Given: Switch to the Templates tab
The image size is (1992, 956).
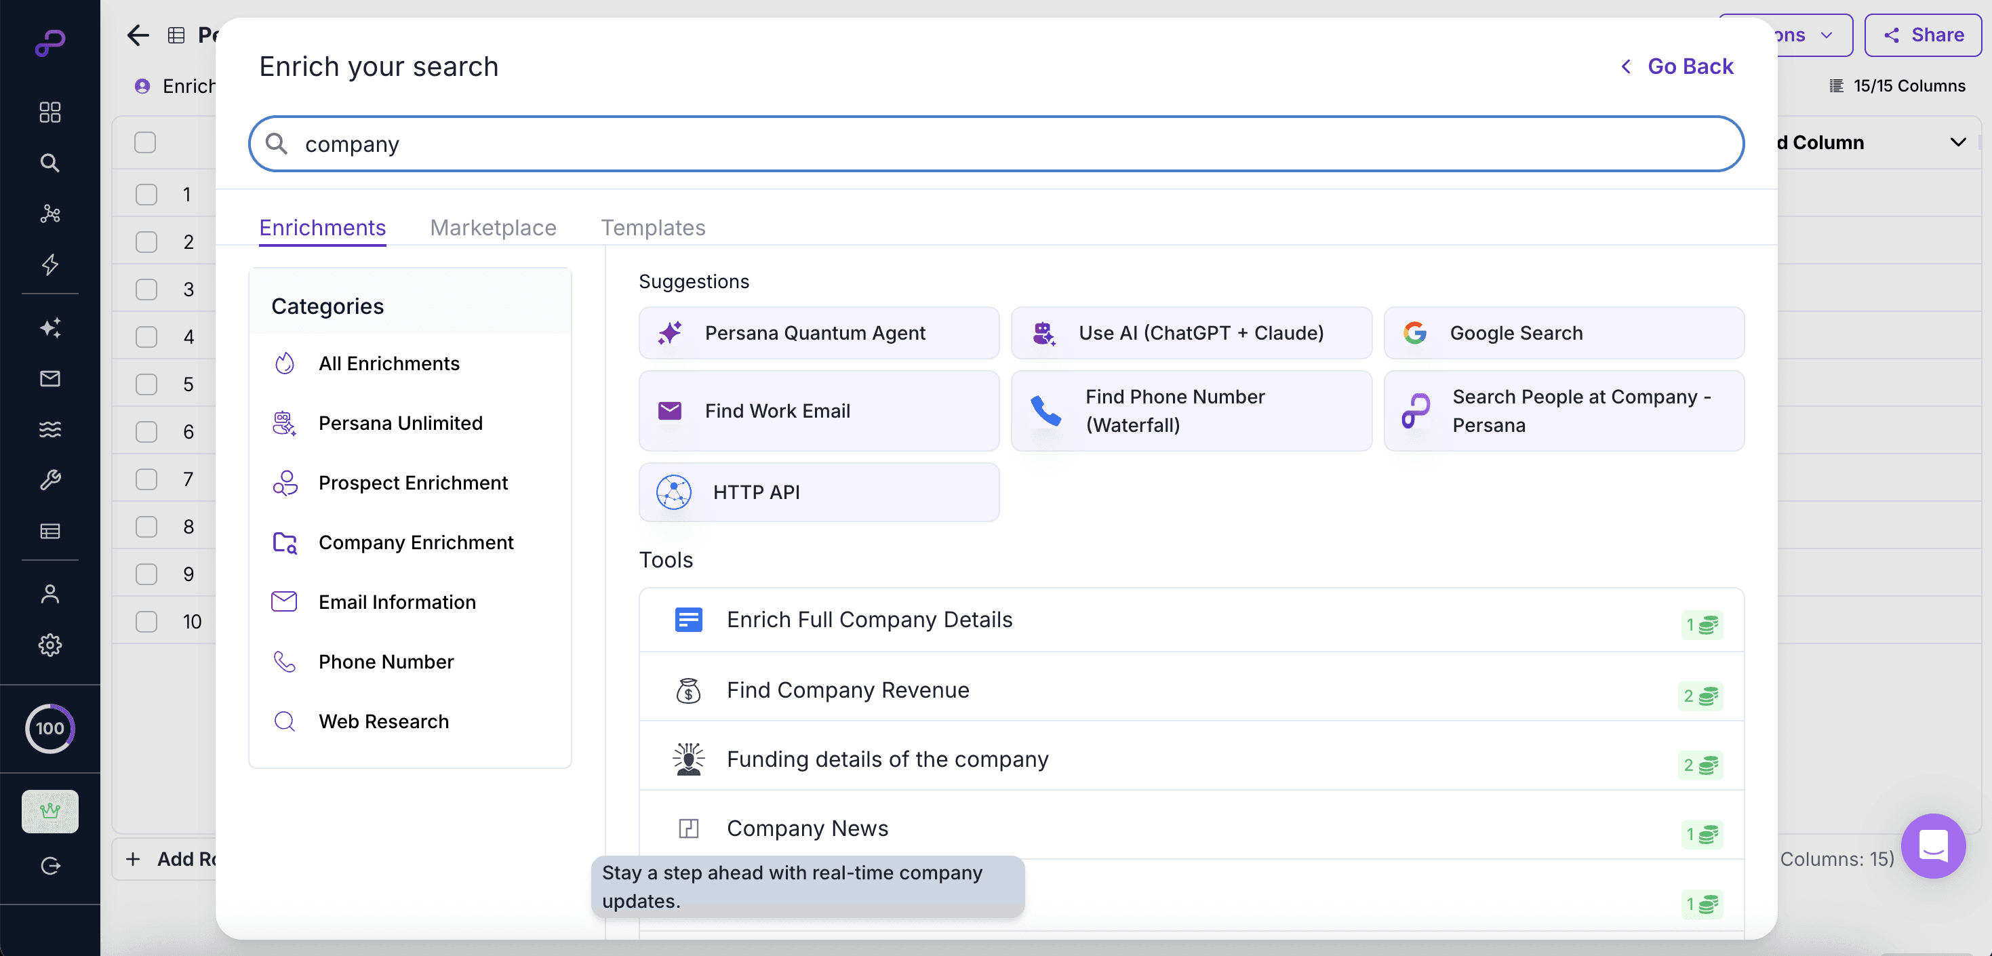Looking at the screenshot, I should tap(653, 227).
